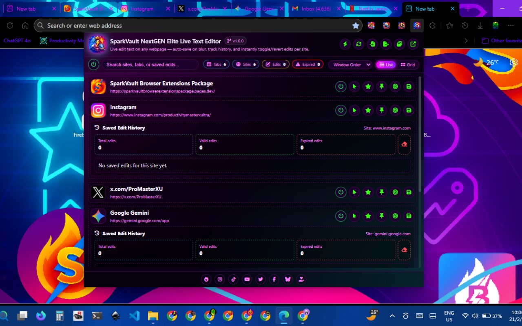
Task: Click the lightning bolt quick action icon
Action: [x=345, y=44]
